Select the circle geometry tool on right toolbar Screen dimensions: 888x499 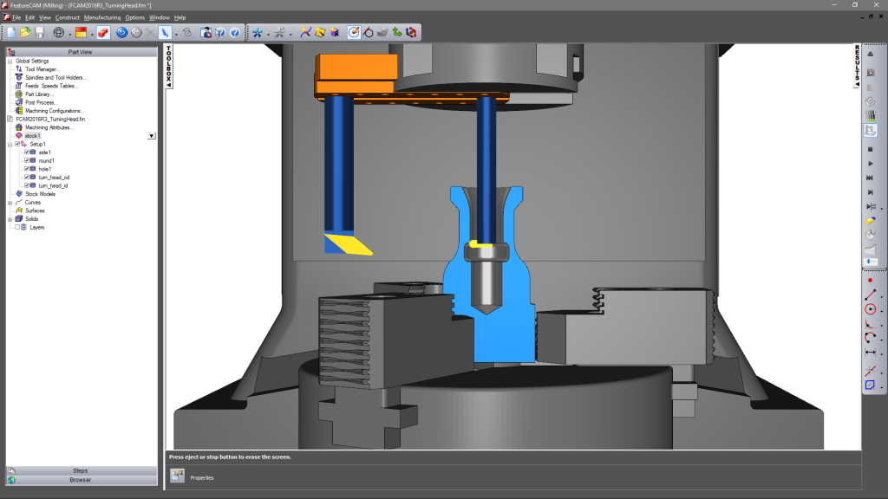871,310
